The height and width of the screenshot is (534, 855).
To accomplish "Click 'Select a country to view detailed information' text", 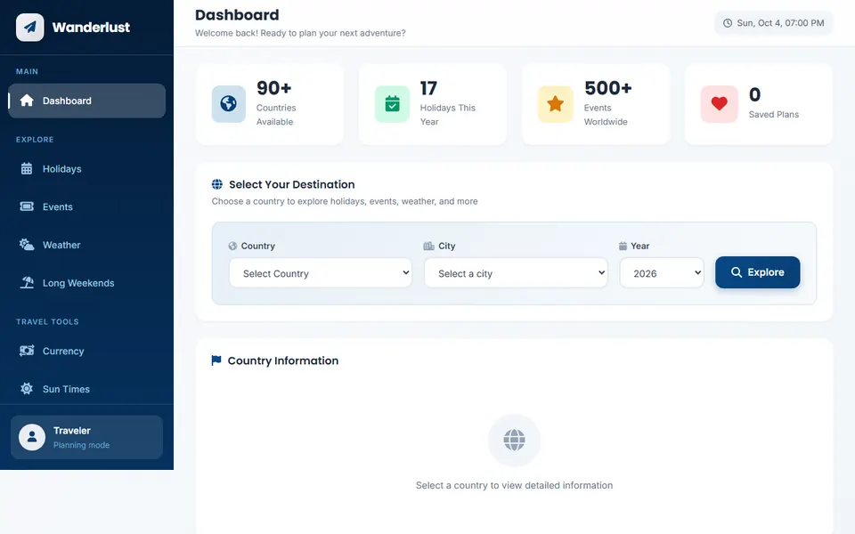I will [x=514, y=485].
